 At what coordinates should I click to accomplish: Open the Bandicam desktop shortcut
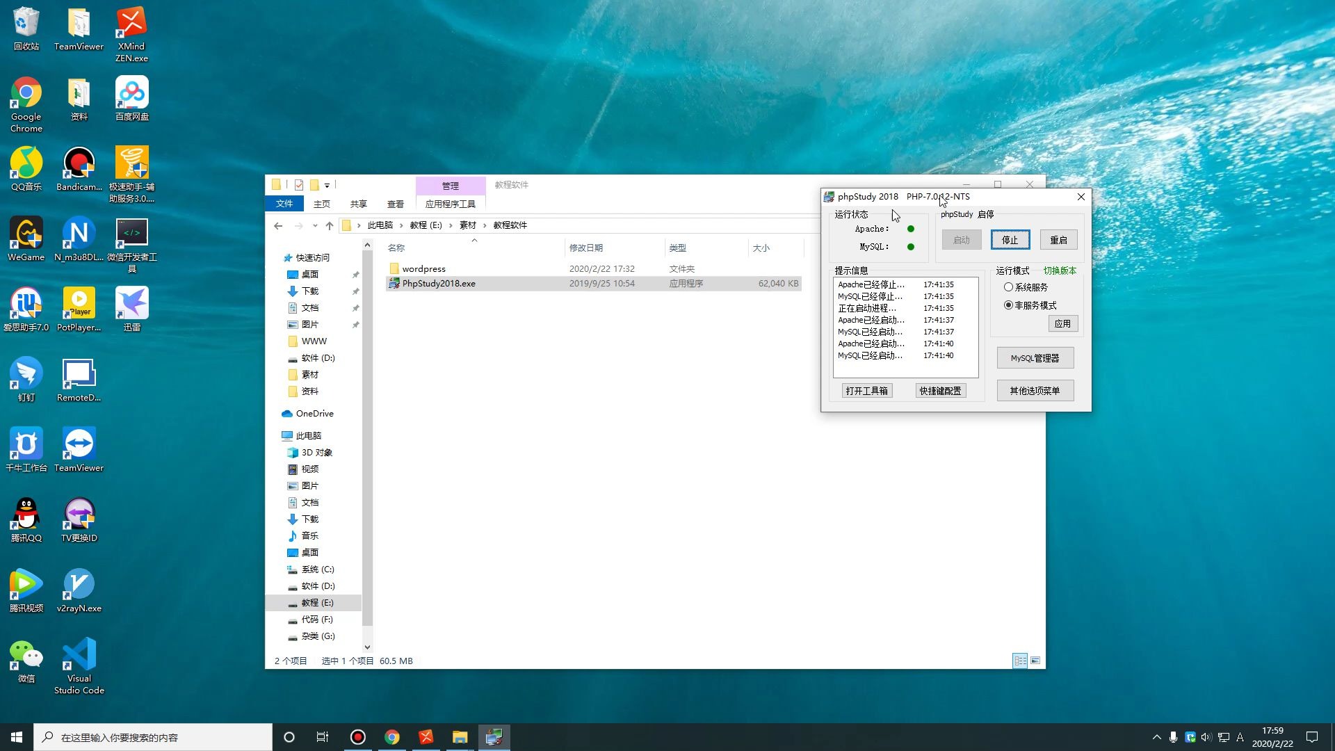(x=79, y=169)
